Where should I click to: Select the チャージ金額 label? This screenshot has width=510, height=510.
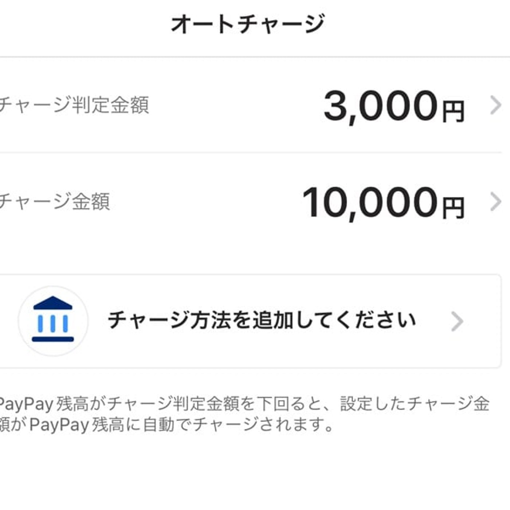pos(55,201)
